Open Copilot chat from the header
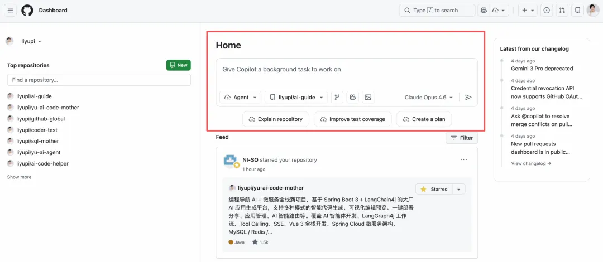Image resolution: width=603 pixels, height=262 pixels. click(484, 10)
